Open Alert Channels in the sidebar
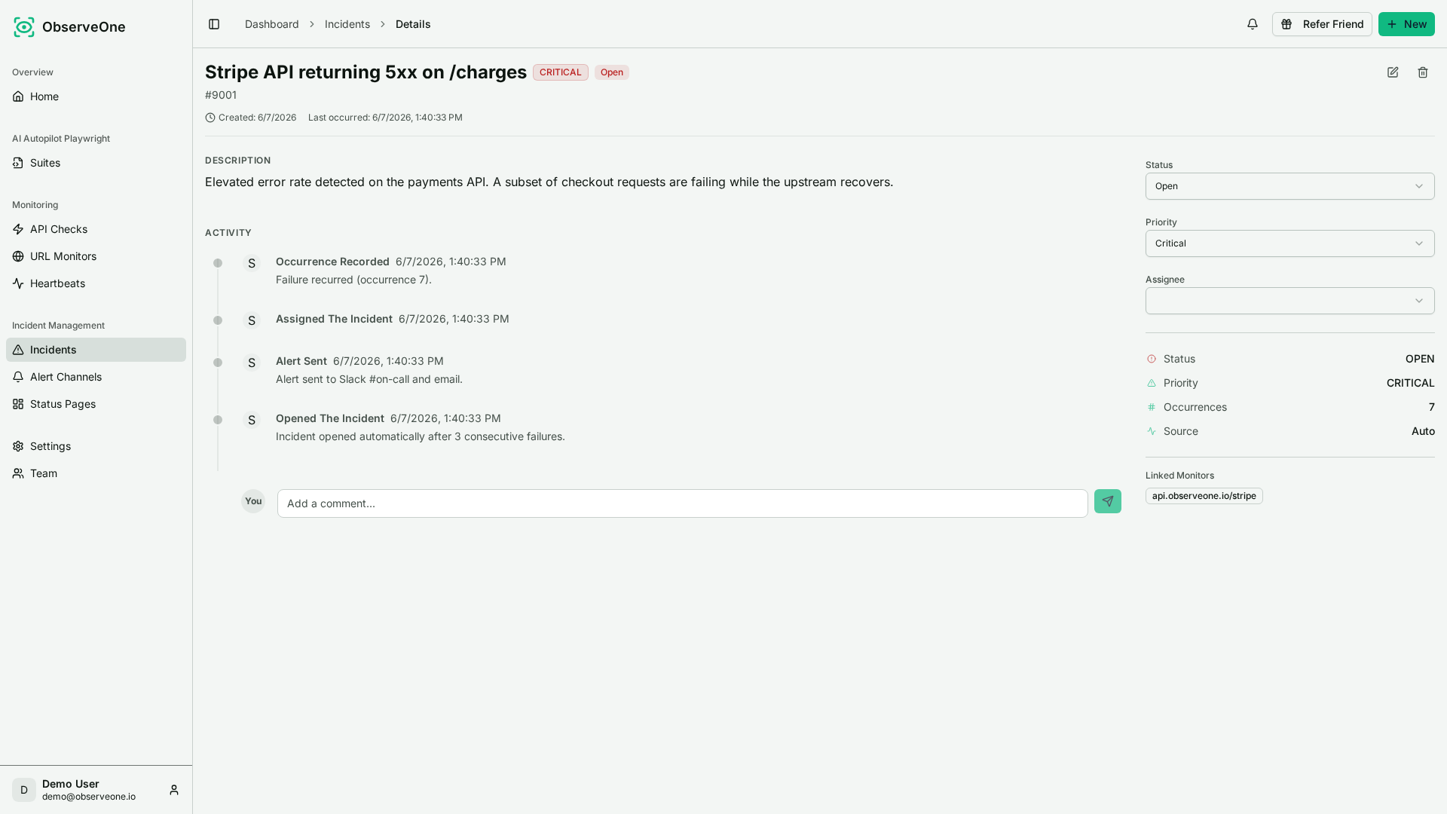 (x=96, y=377)
